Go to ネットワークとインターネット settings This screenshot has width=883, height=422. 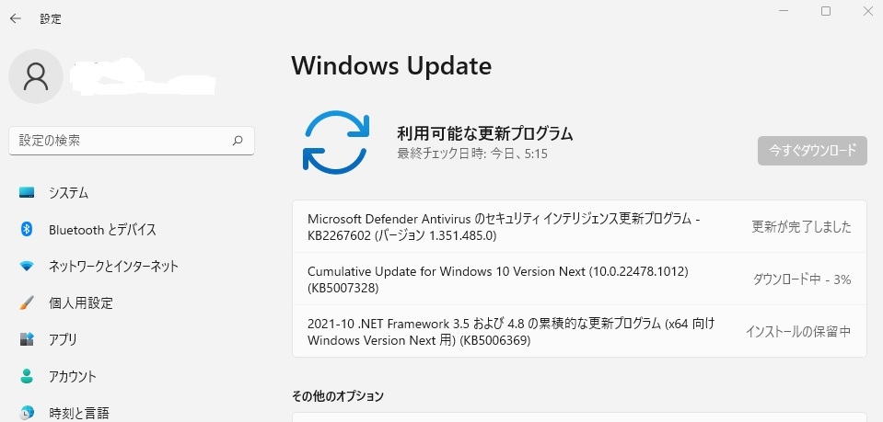pos(113,267)
